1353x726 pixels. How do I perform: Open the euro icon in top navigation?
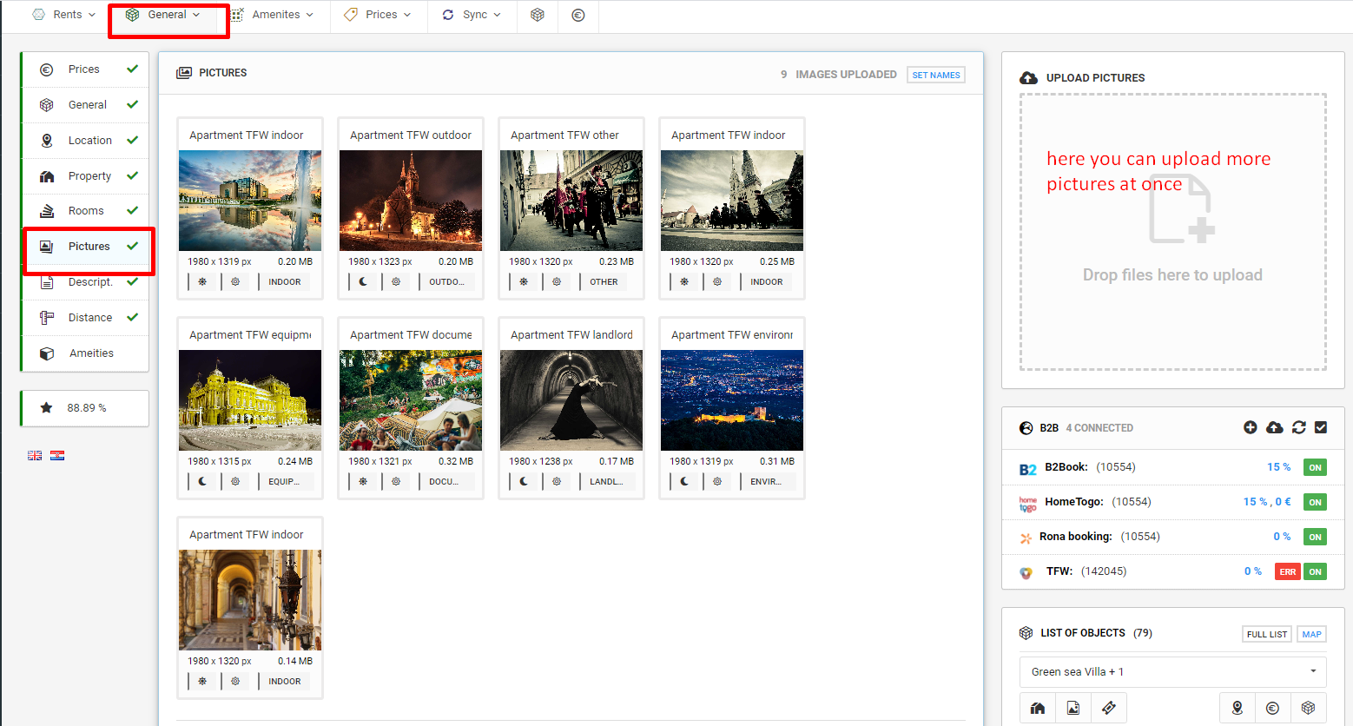[578, 15]
